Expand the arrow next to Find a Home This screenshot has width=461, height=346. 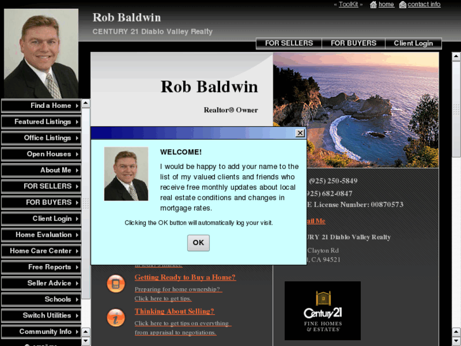pos(77,106)
